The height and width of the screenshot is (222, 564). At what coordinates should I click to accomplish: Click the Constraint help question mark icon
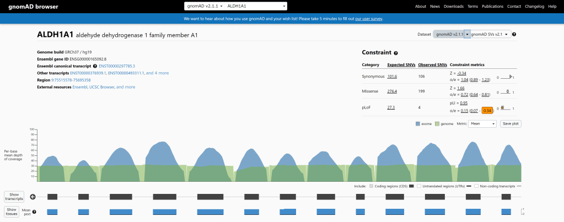coord(396,53)
